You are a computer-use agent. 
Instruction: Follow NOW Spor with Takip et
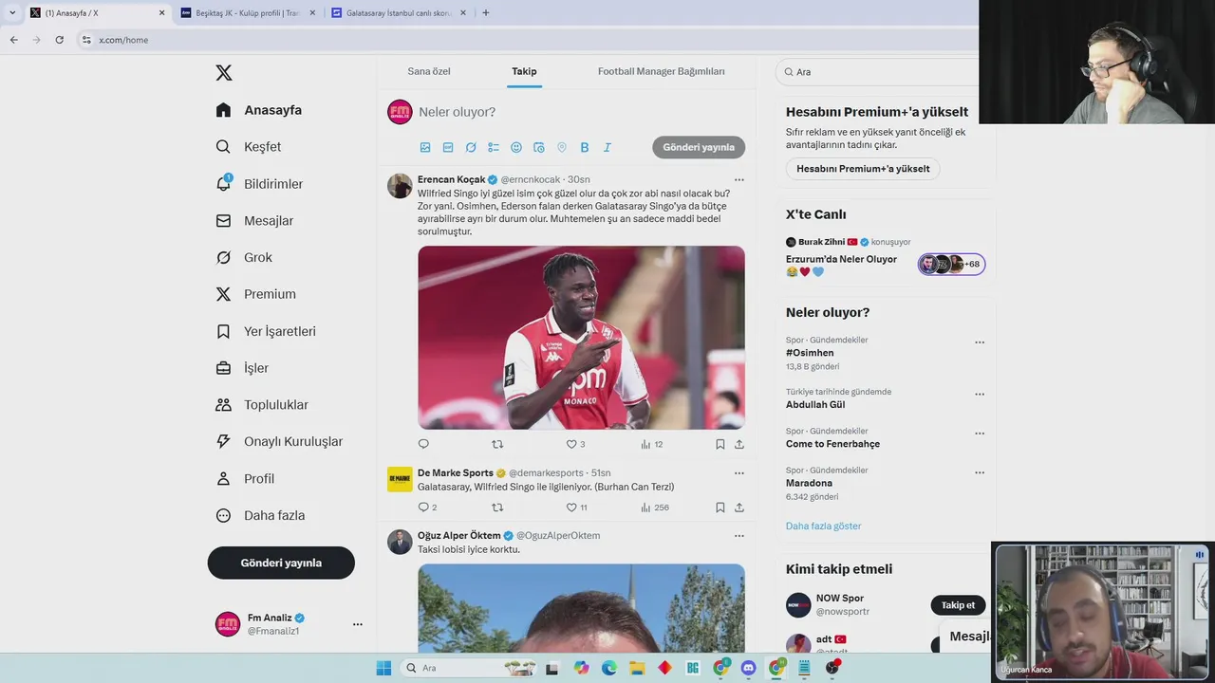click(x=958, y=605)
